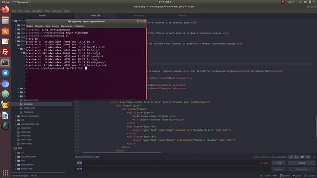Toggle regex option in find panel
The width and height of the screenshot is (317, 178).
click(x=291, y=157)
